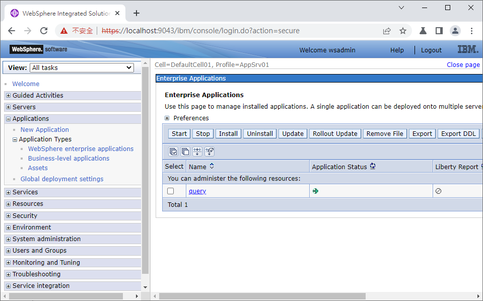Expand Users and Groups group
Screen dimensions: 483x301
[x=9, y=251]
